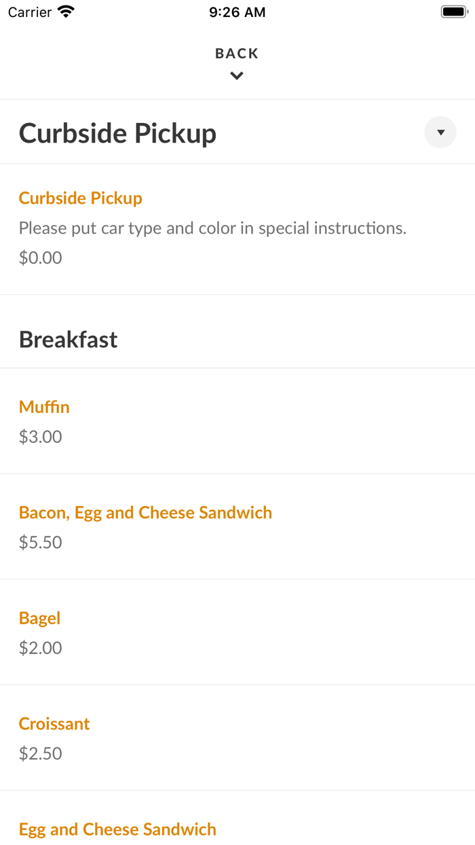The height and width of the screenshot is (845, 475).
Task: Tap the battery icon in status bar
Action: click(x=454, y=12)
